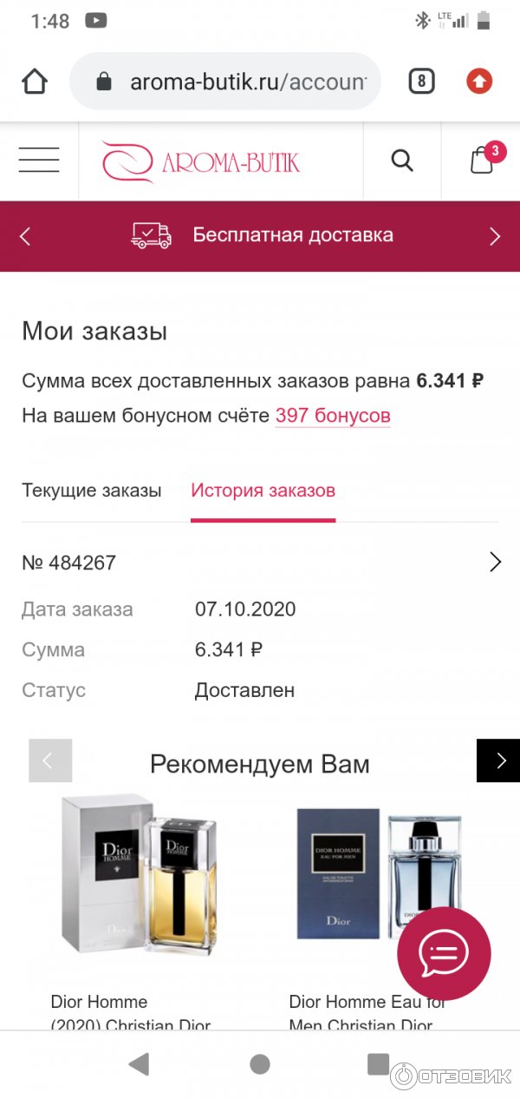Tap the red browser update arrow icon
The width and height of the screenshot is (520, 1099).
tap(479, 82)
